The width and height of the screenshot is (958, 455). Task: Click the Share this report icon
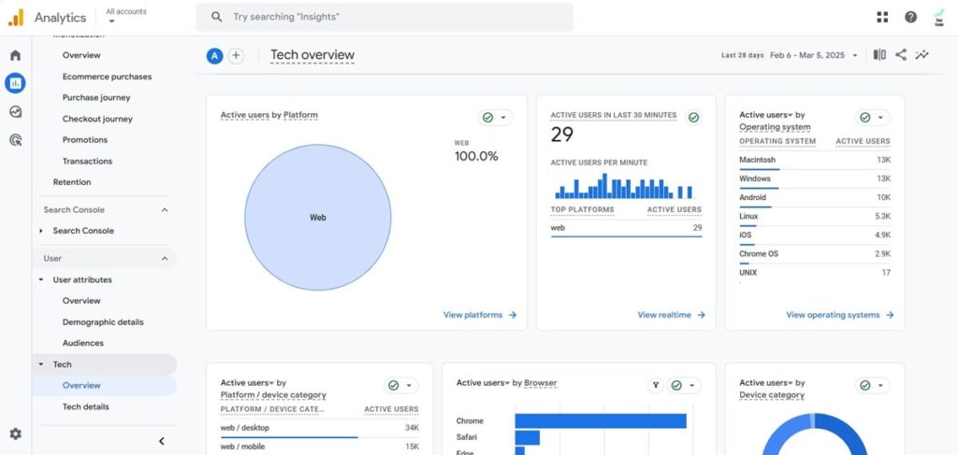[901, 55]
